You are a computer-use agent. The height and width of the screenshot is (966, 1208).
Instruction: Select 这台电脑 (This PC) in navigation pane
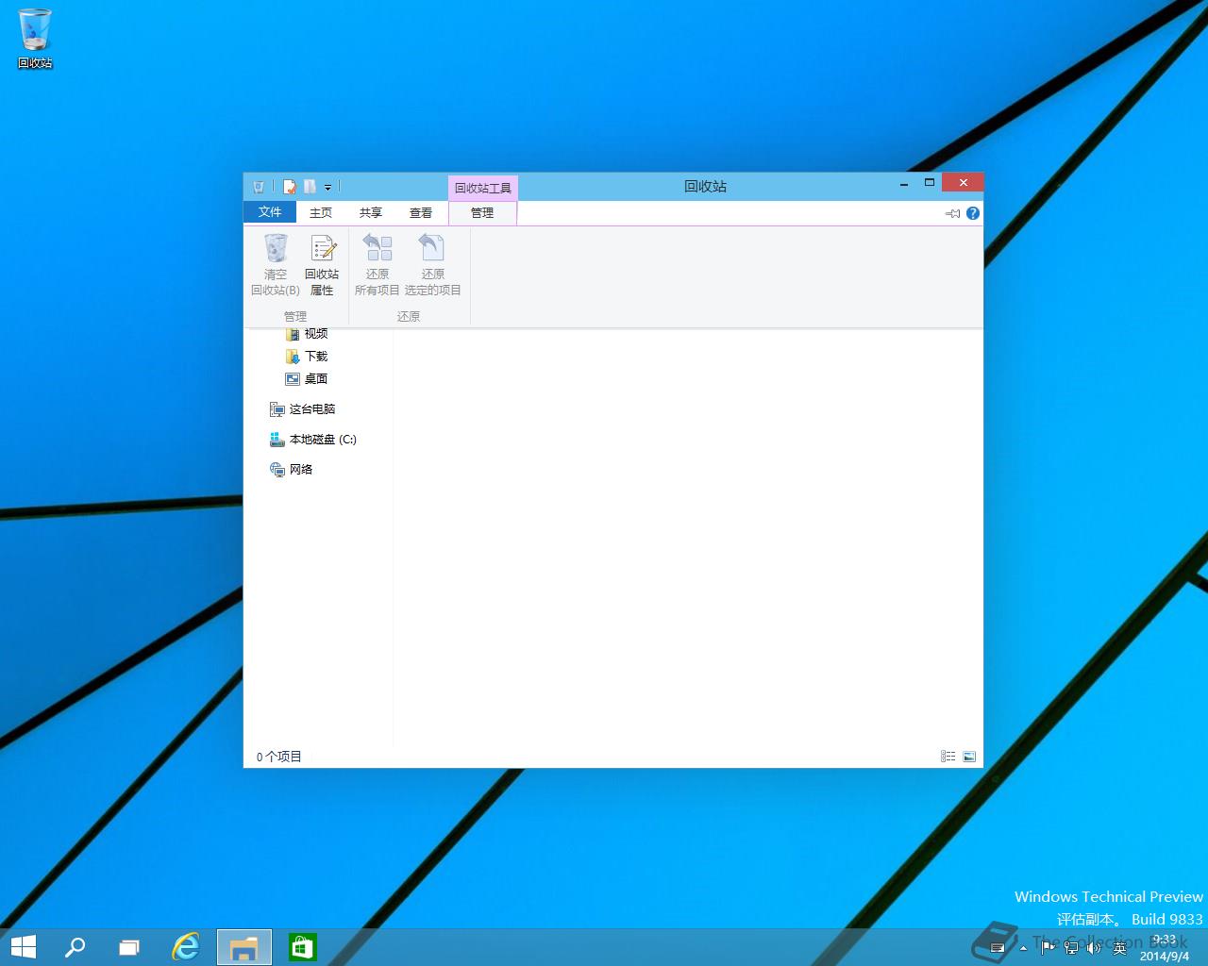click(311, 409)
